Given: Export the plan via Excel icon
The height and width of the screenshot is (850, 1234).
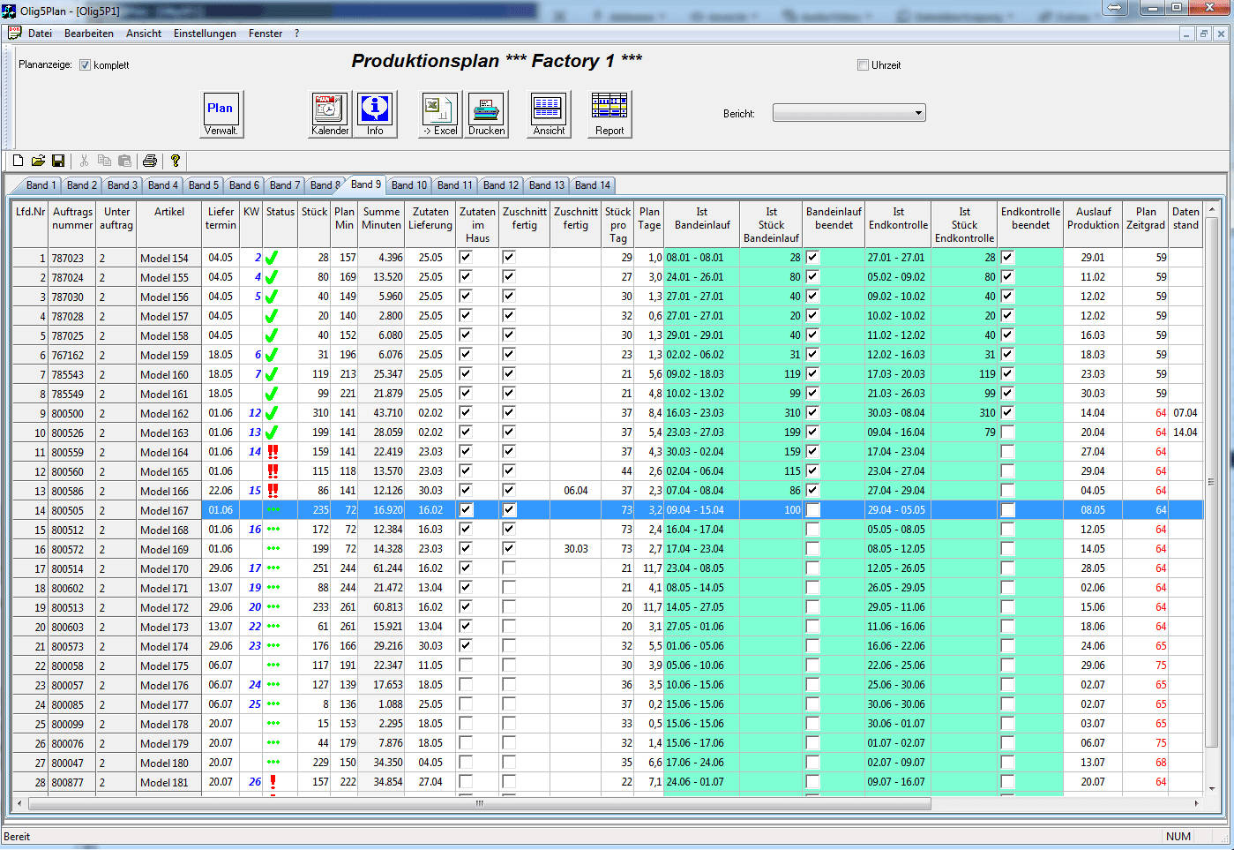Looking at the screenshot, I should click(x=439, y=114).
